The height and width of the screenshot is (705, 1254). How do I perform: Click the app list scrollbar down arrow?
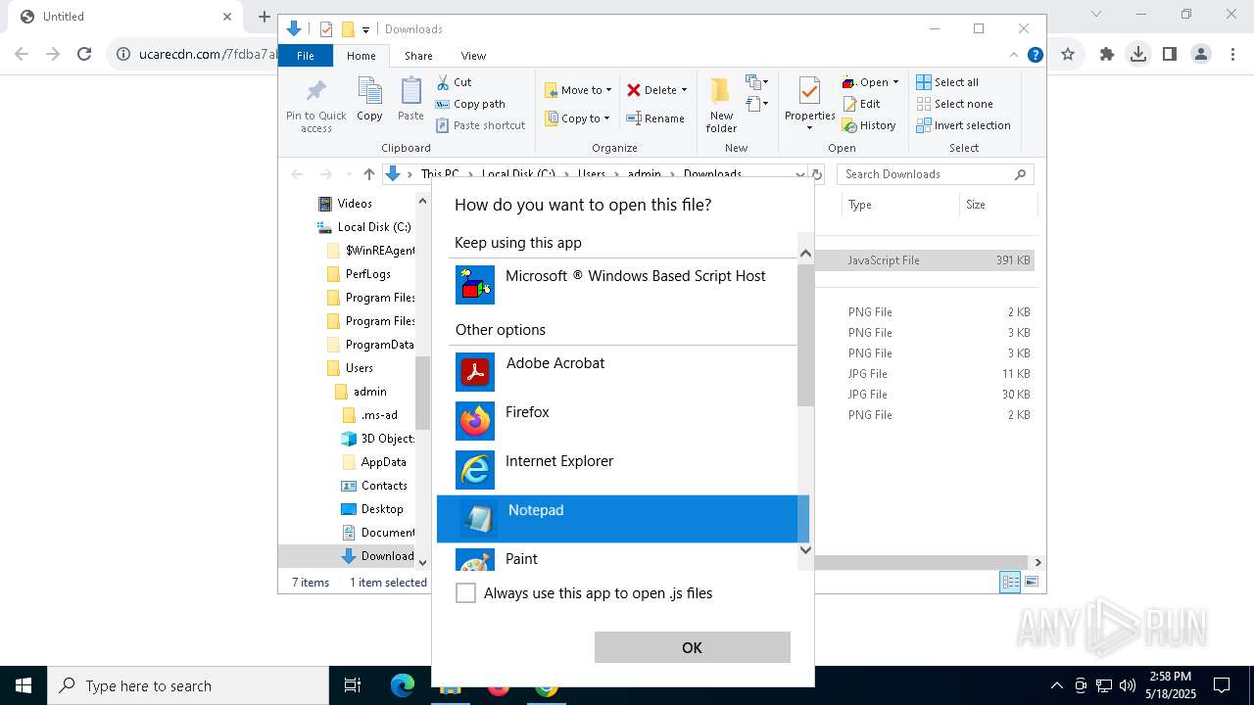point(805,549)
